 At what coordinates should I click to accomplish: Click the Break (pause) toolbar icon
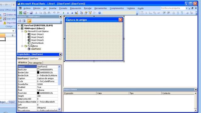(x=68, y=13)
